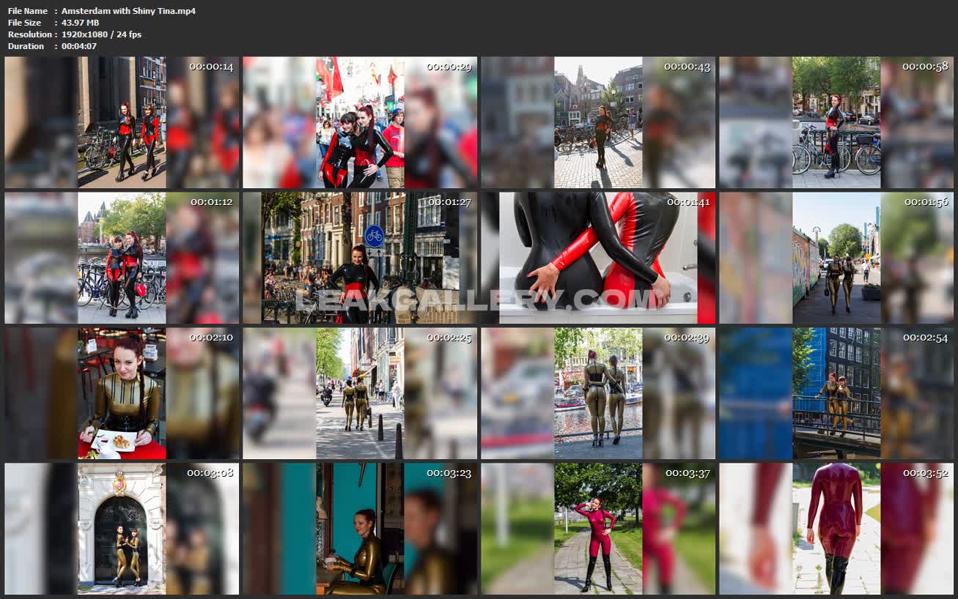Click the thumbnail timestamped 00:00:14
This screenshot has width=958, height=599.
pos(122,122)
